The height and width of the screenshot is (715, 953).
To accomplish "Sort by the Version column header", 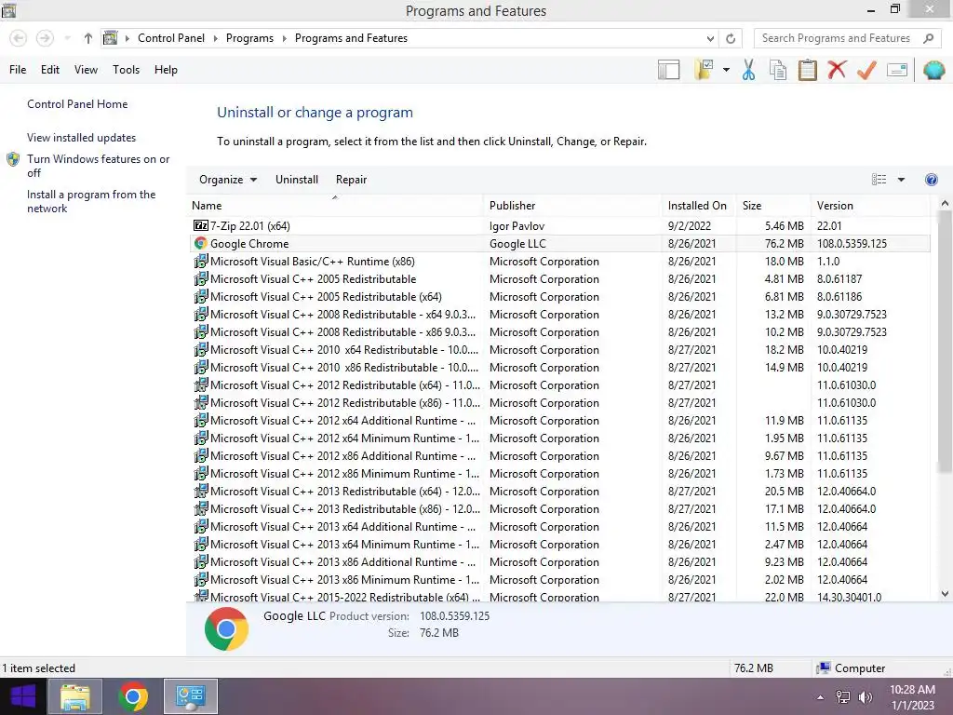I will (x=870, y=206).
